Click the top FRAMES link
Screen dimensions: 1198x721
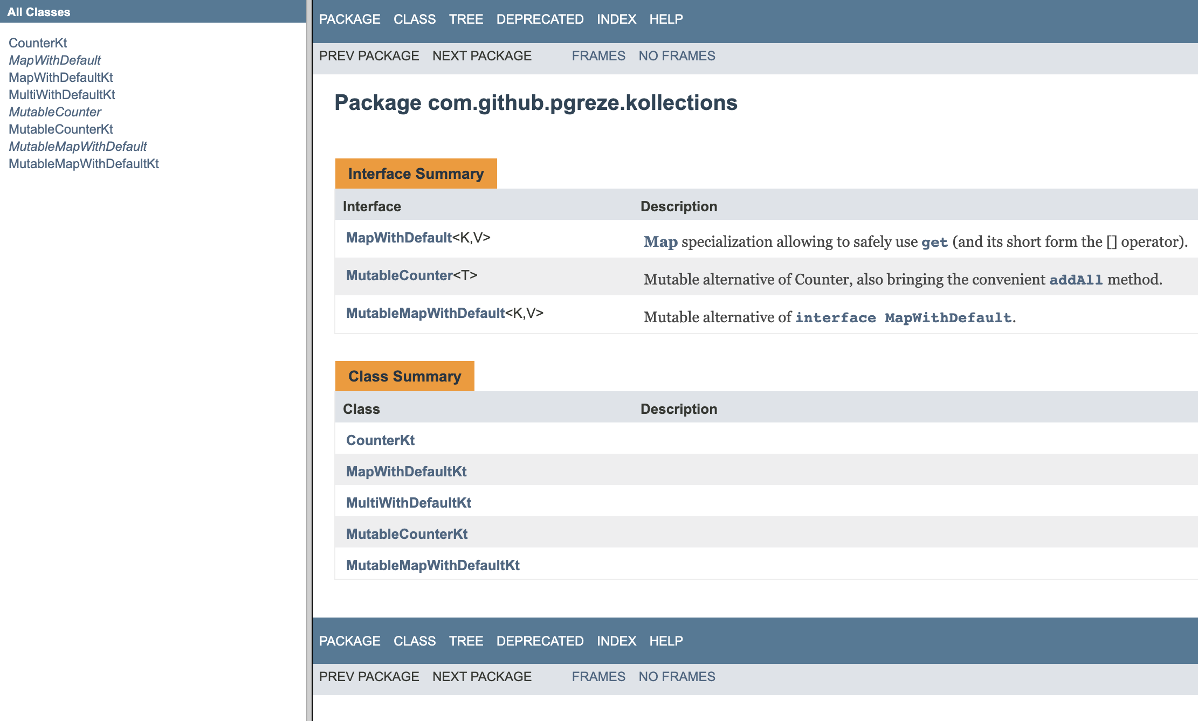click(x=598, y=56)
